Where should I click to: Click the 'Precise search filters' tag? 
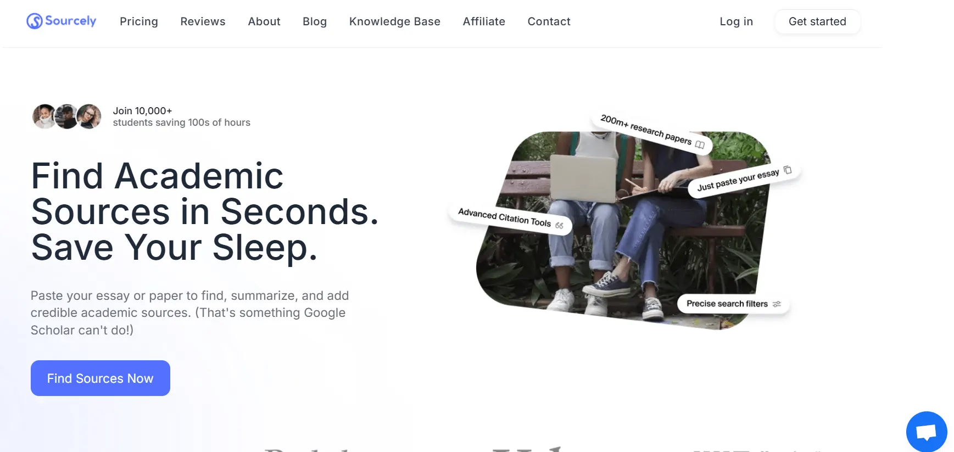tap(733, 304)
